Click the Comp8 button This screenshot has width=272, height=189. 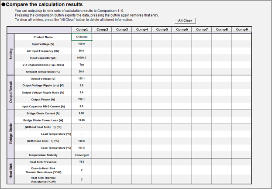[x=222, y=30]
